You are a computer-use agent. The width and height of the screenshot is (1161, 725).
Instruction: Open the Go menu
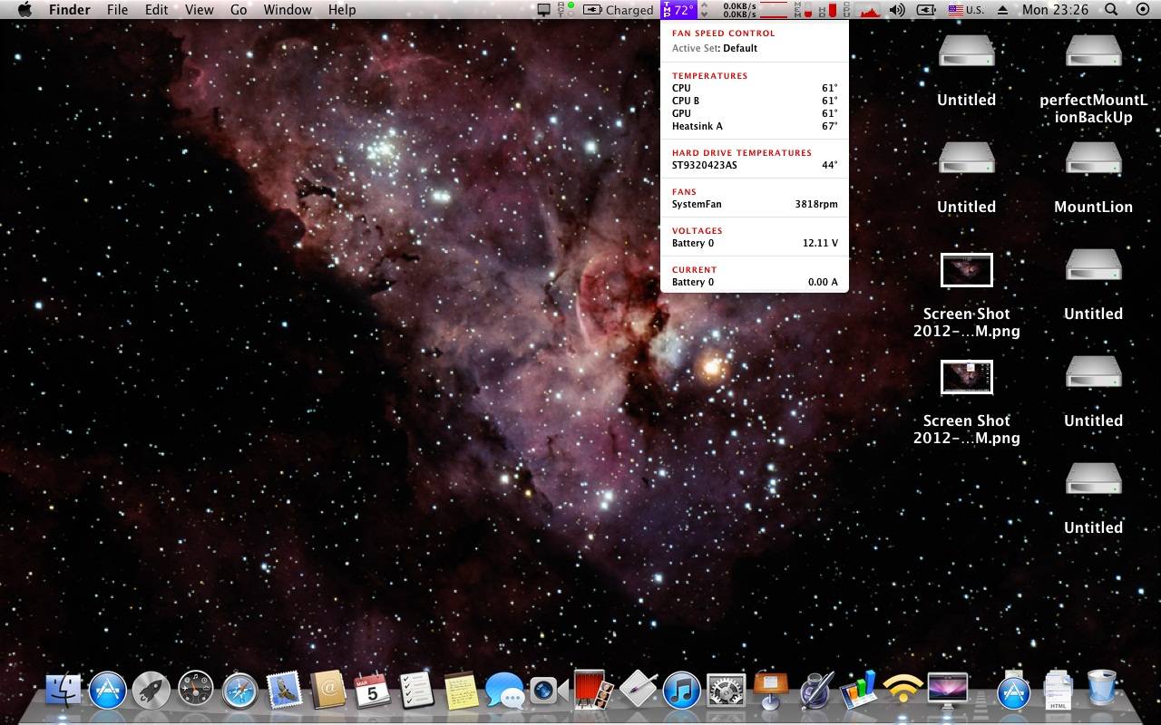(x=239, y=10)
